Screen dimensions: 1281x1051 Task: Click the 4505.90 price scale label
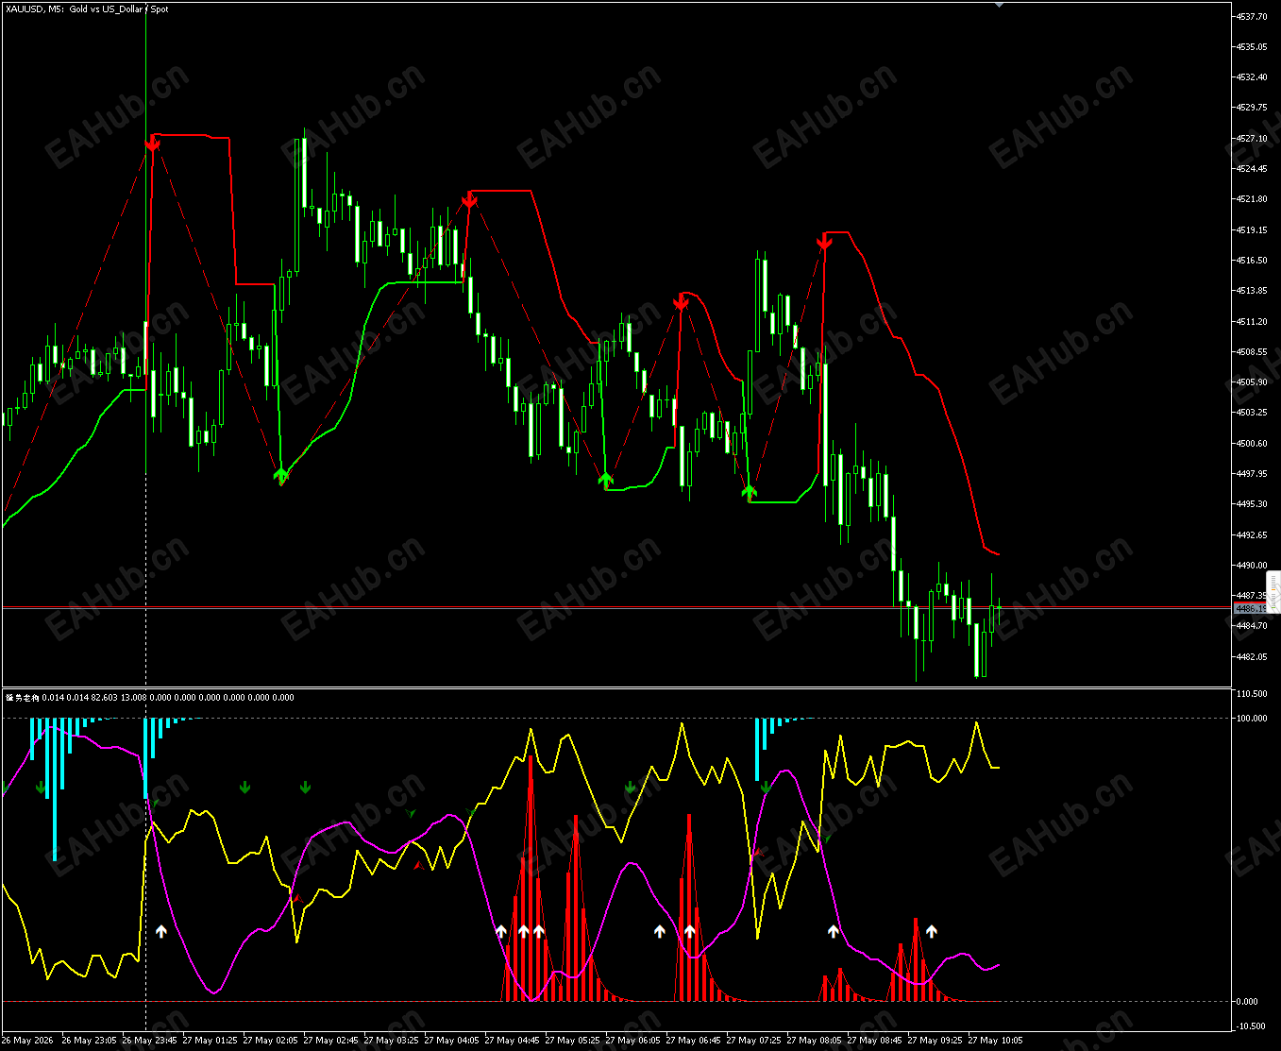click(1251, 381)
